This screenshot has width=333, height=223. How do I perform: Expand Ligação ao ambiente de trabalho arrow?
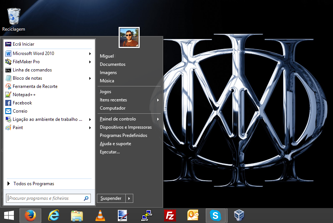point(90,119)
